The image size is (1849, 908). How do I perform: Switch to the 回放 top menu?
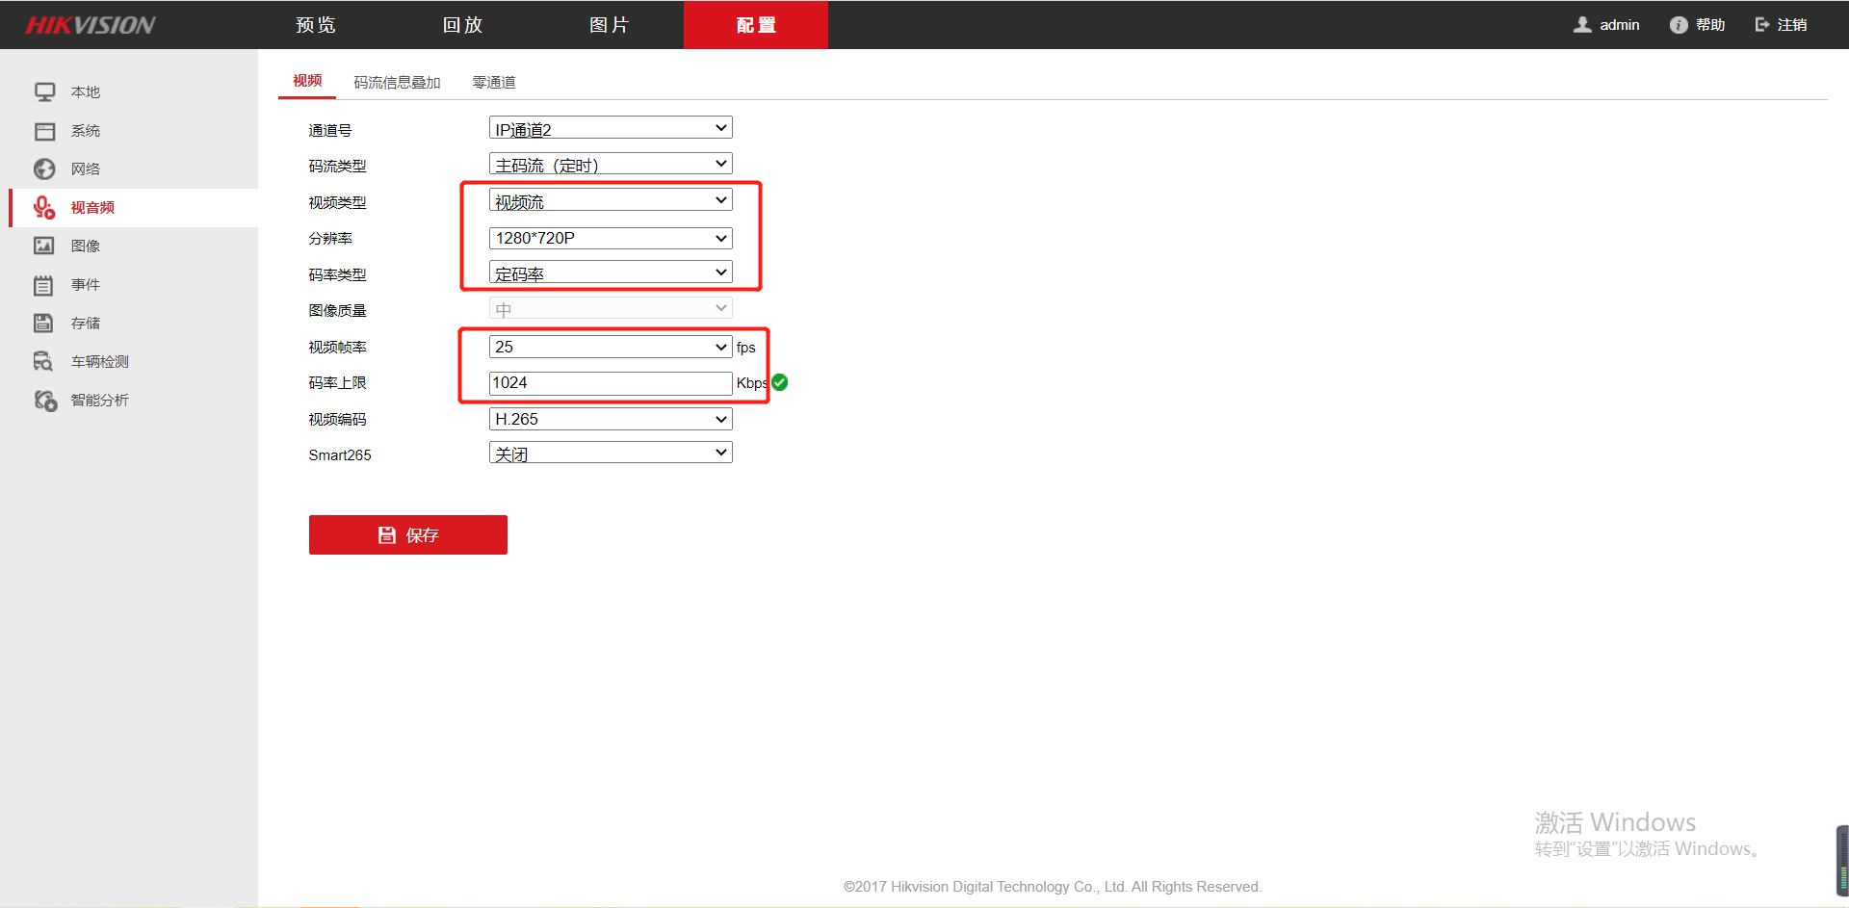point(462,25)
